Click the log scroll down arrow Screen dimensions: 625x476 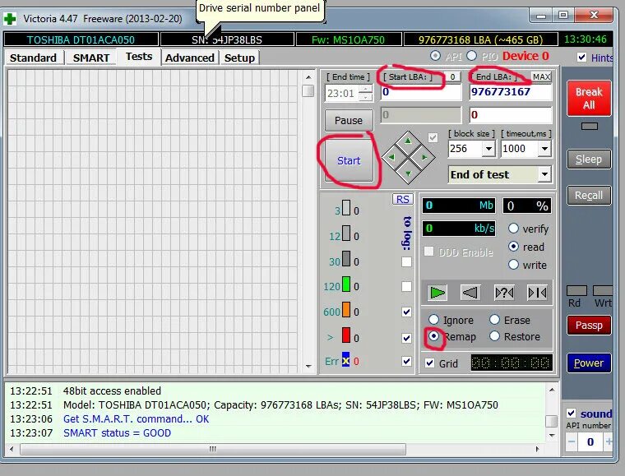point(552,436)
